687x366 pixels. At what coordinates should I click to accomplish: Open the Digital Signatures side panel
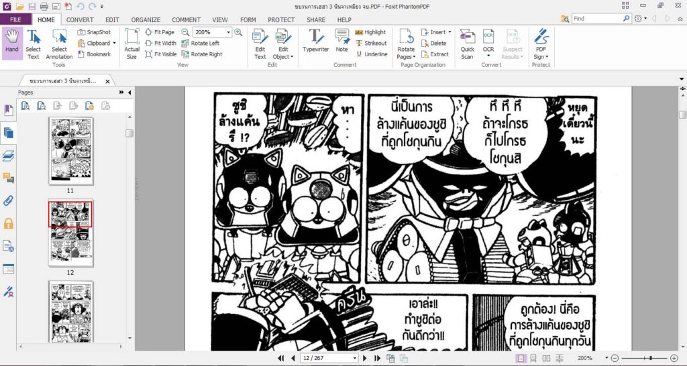click(8, 292)
